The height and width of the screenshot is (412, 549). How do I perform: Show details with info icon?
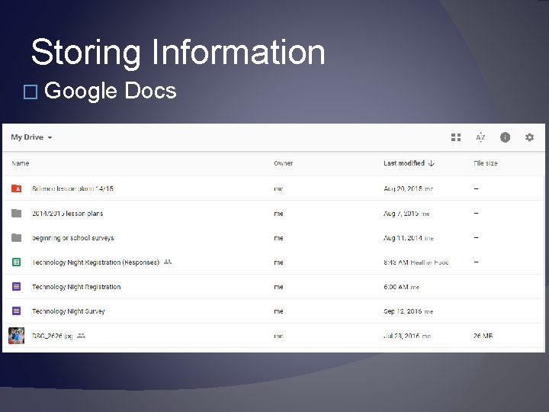505,137
